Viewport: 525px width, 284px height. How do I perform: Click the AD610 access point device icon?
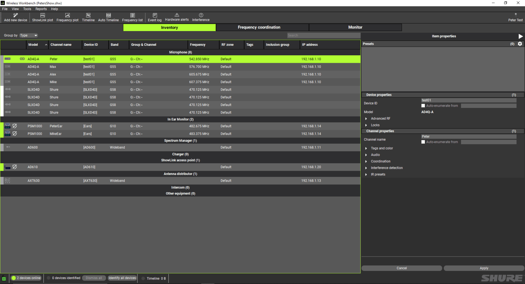tap(8, 167)
